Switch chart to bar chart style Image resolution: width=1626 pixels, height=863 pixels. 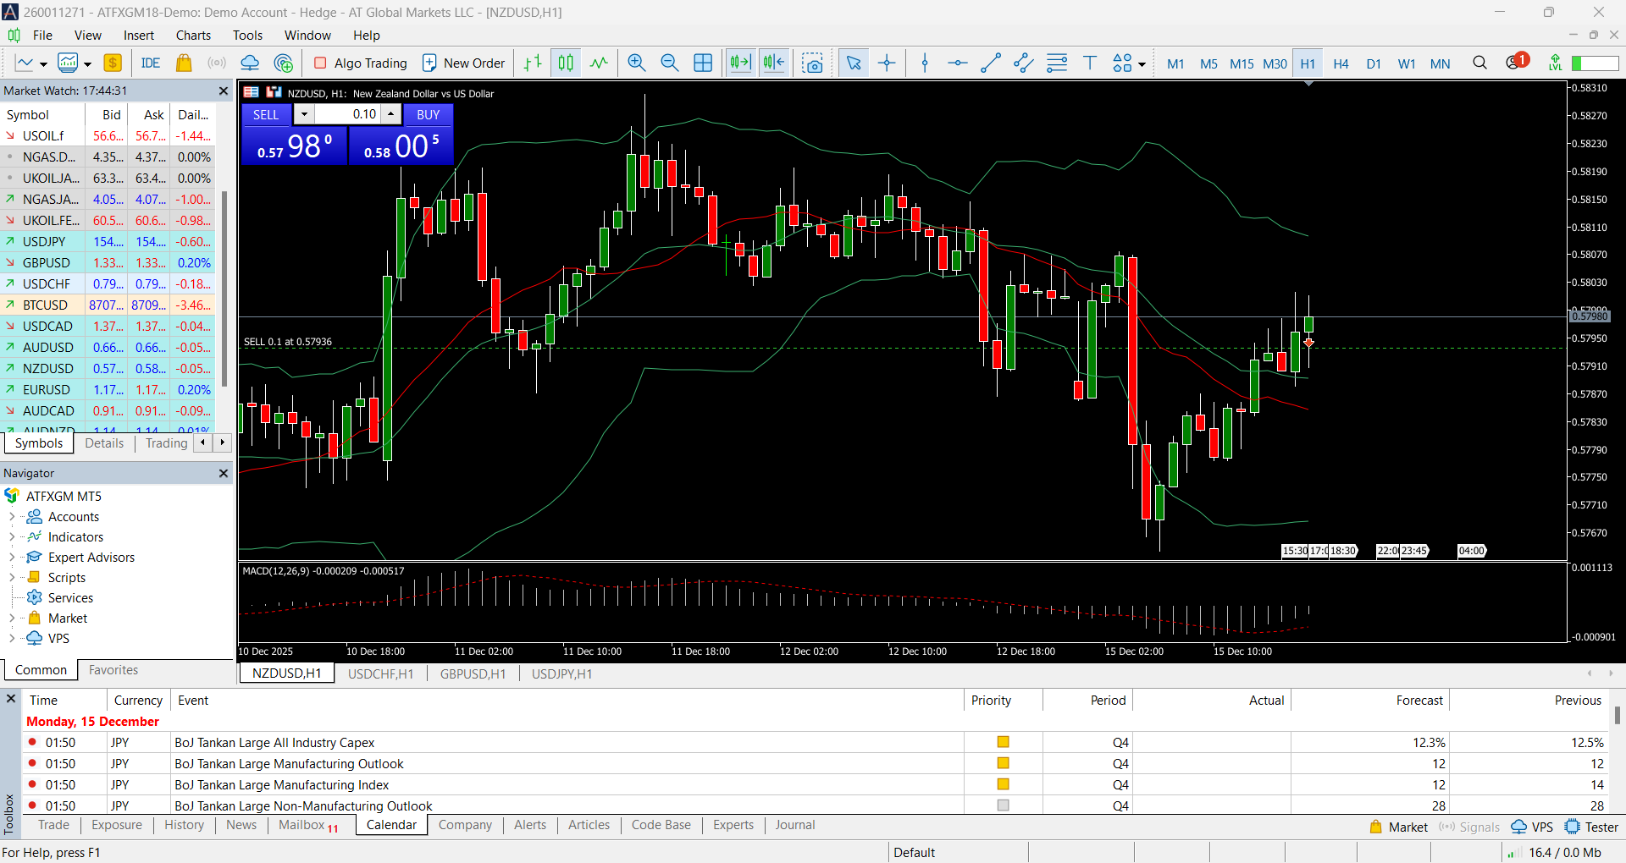(532, 63)
